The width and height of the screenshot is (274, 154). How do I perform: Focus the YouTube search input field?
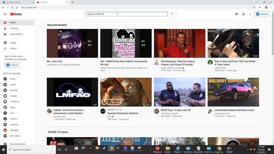[x=126, y=14]
